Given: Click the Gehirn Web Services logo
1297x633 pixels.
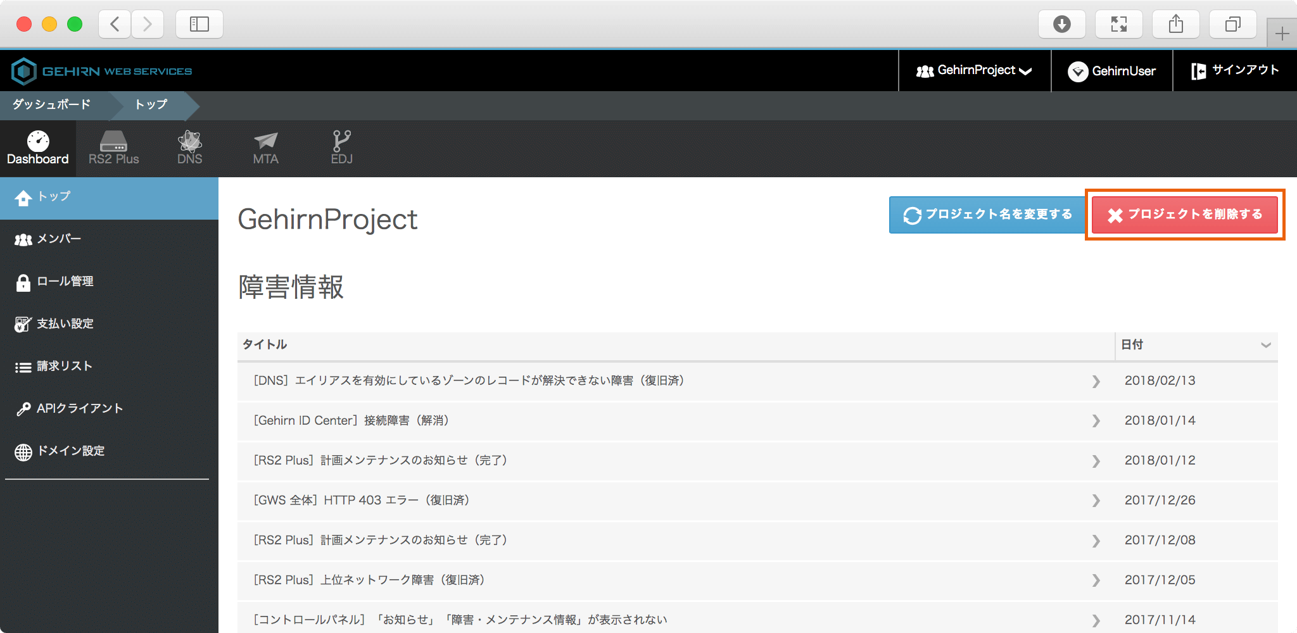Looking at the screenshot, I should (x=102, y=71).
